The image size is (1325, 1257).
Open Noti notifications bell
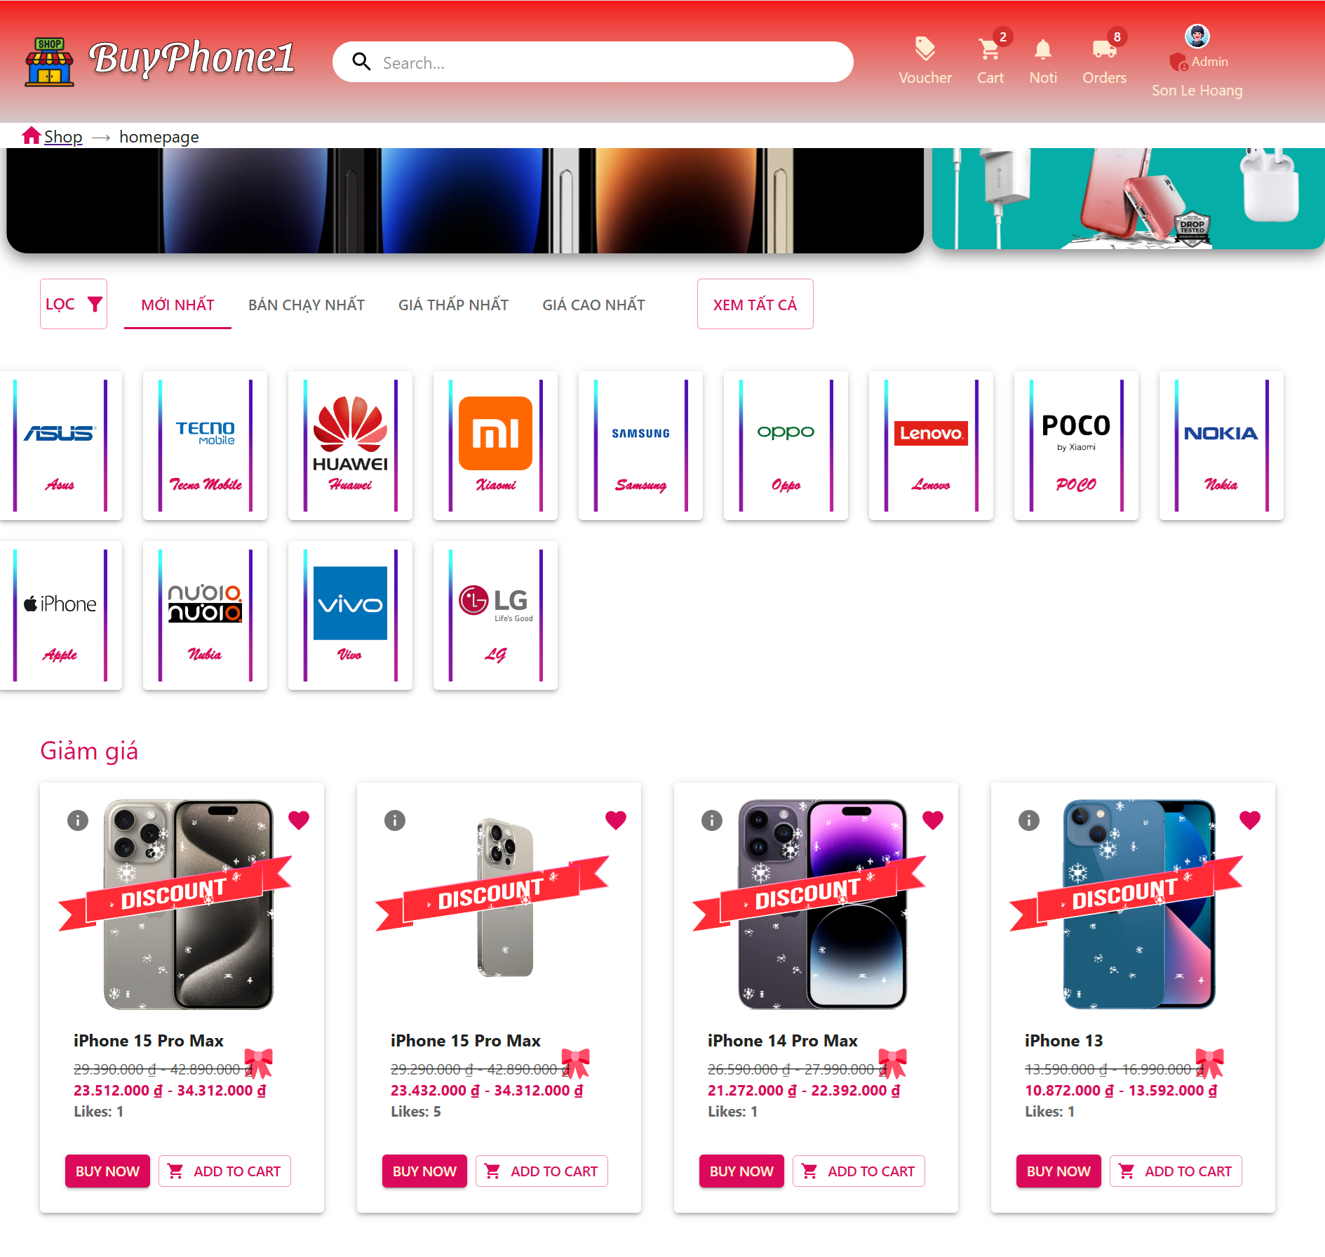point(1043,61)
